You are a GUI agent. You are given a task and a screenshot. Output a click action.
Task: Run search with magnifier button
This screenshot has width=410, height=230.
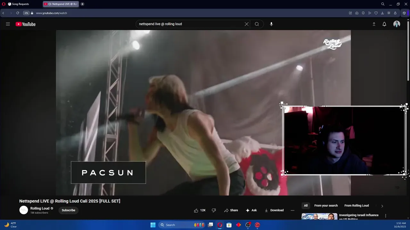[257, 24]
